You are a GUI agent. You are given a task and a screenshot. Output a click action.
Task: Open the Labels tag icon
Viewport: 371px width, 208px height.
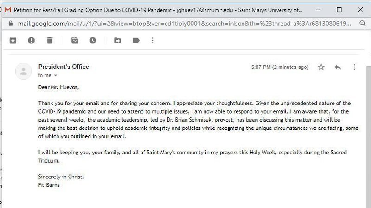tap(136, 41)
